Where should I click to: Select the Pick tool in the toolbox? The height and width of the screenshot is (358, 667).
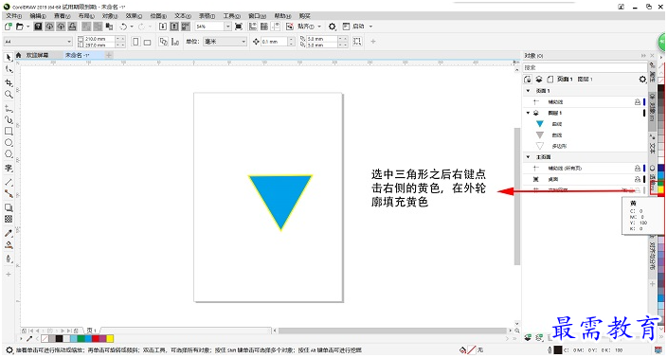click(9, 58)
